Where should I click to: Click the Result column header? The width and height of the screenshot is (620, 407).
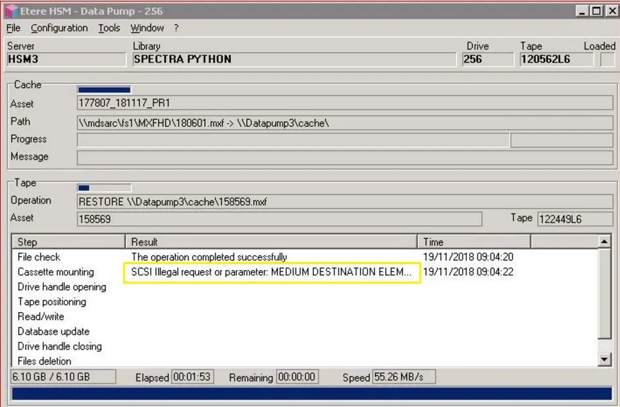coord(271,242)
